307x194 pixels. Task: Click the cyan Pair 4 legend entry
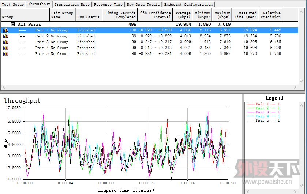click(x=263, y=116)
